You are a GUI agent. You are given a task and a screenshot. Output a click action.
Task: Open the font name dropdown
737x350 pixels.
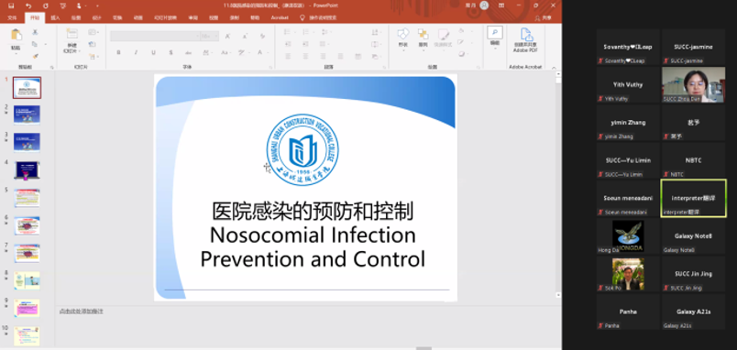[x=155, y=36]
